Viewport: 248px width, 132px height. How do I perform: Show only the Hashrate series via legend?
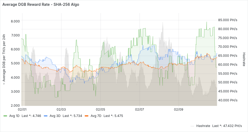coord(203,126)
